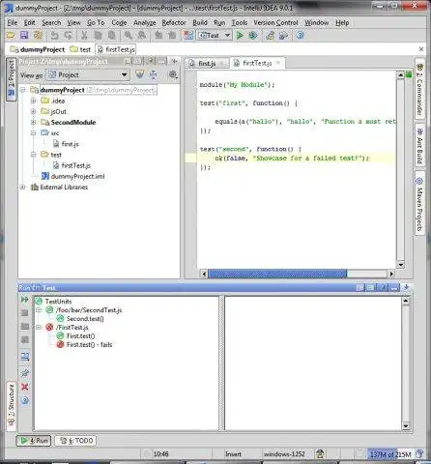Open Project Structure toolbar icon

tap(283, 35)
